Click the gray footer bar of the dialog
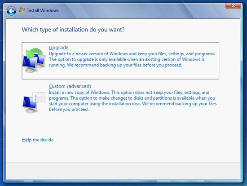 coord(123,171)
